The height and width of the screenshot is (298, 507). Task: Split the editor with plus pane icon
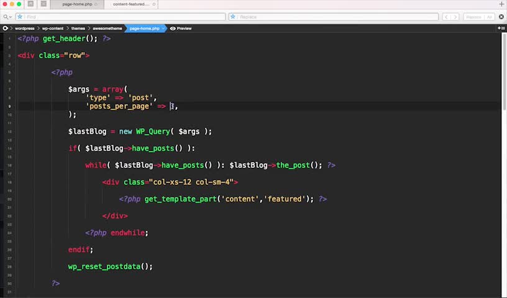pos(501,29)
